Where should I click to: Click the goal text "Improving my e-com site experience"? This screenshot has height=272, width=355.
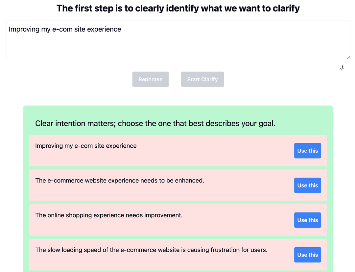click(x=65, y=29)
